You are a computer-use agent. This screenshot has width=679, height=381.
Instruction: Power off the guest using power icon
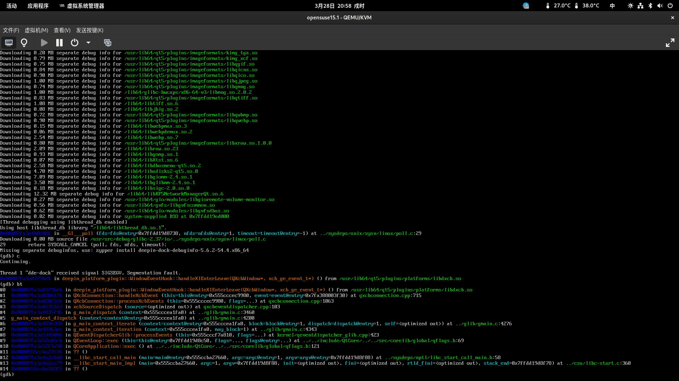[74, 42]
